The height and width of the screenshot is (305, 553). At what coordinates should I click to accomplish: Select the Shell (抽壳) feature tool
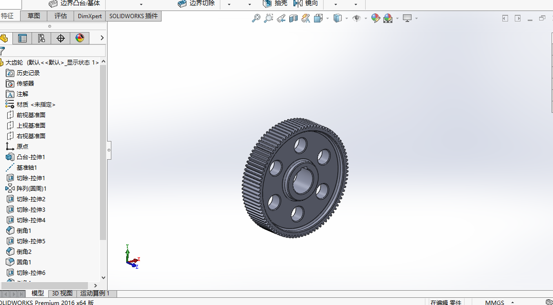pos(275,3)
